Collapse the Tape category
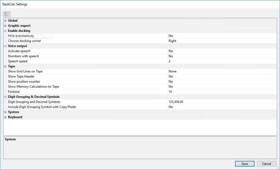The height and width of the screenshot is (170, 280). 5,66
